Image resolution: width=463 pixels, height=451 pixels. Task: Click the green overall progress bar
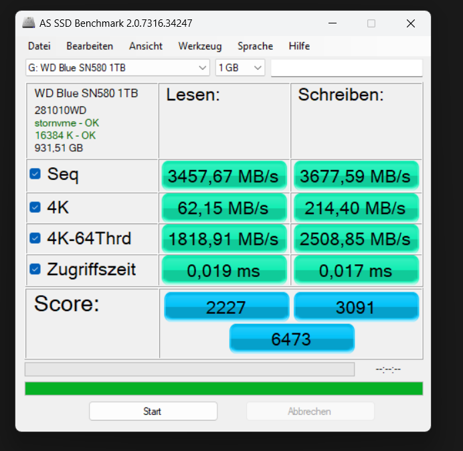[224, 388]
